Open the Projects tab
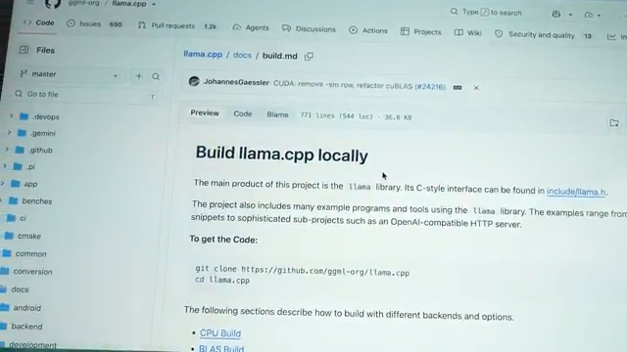 coord(420,31)
